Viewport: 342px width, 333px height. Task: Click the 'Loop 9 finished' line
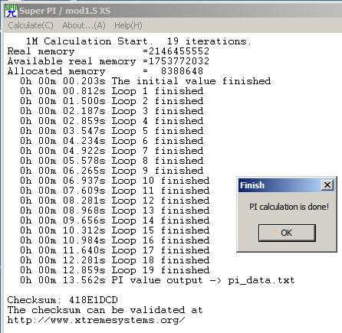[x=112, y=171]
